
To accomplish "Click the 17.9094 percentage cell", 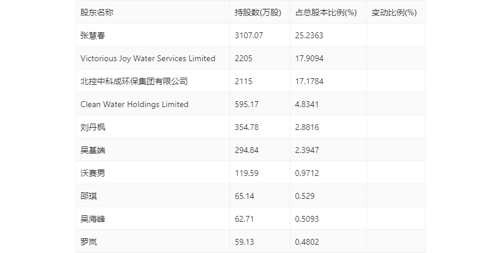I will pyautogui.click(x=309, y=58).
